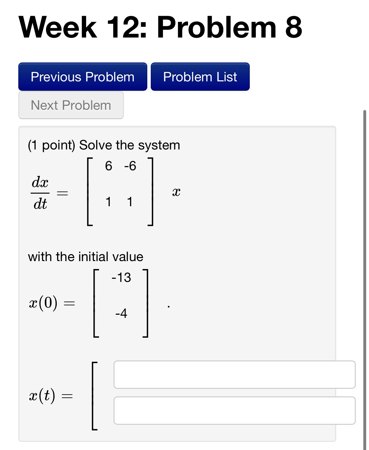Click the '(1 point) Solve the system' text
This screenshot has height=450, width=369.
click(x=104, y=145)
